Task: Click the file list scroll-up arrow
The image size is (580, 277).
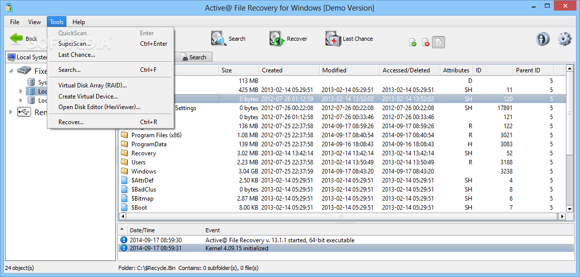Action: point(569,69)
